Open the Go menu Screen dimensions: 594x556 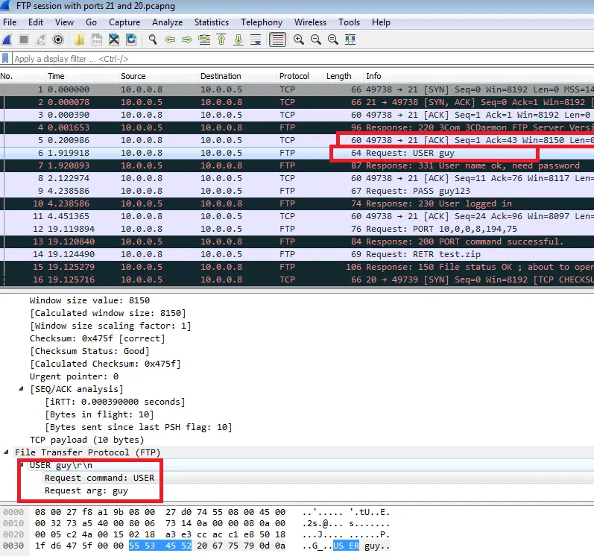click(x=91, y=22)
